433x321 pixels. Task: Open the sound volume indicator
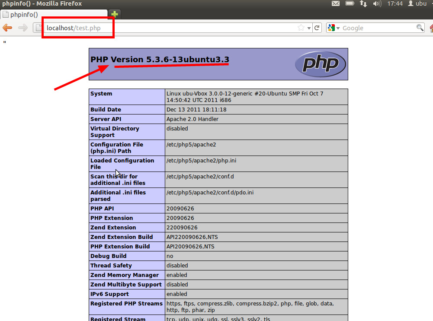(377, 3)
